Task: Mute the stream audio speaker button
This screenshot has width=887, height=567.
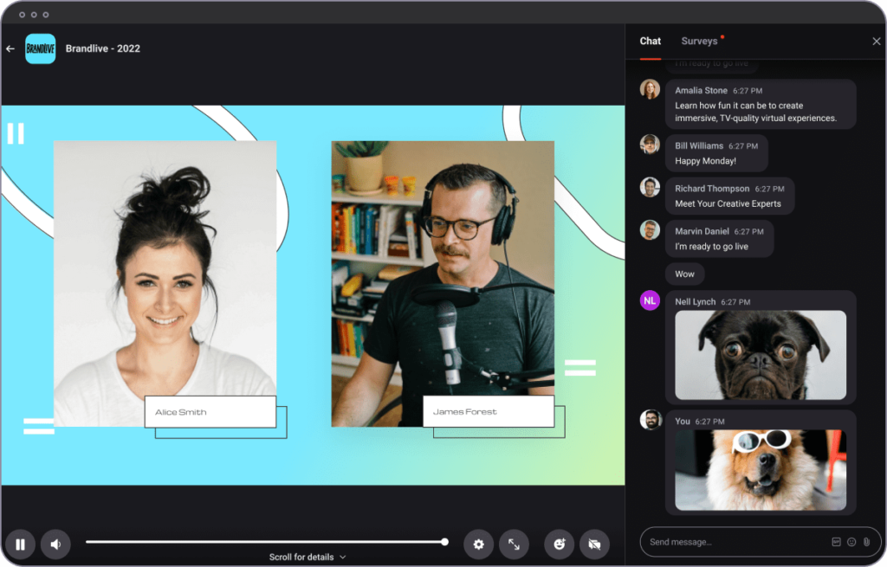Action: 55,544
